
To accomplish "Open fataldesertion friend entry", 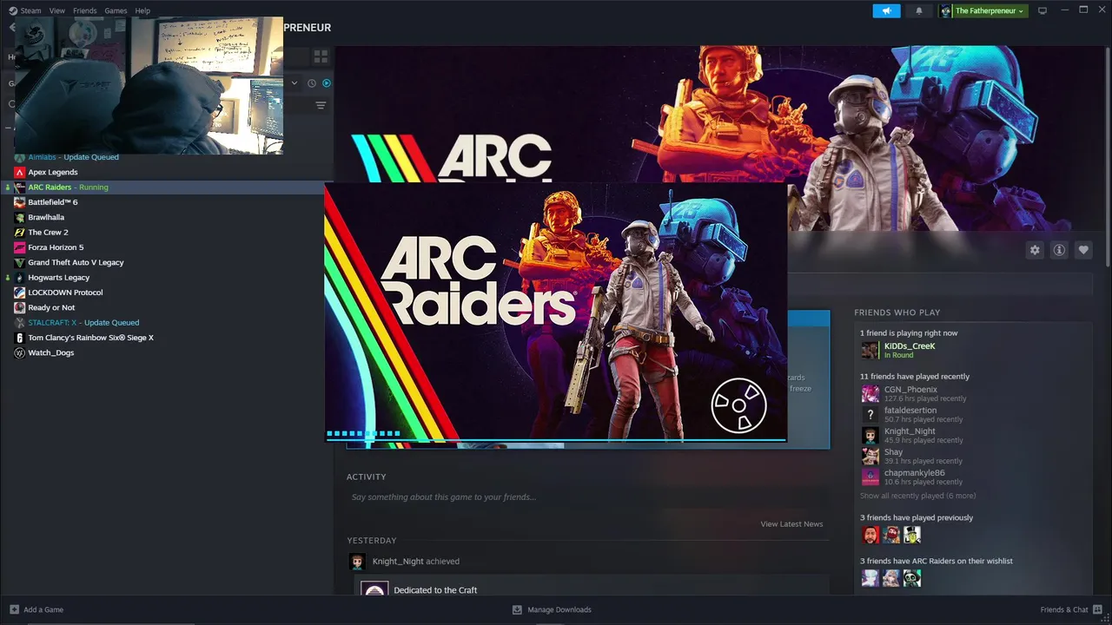I will tap(910, 414).
